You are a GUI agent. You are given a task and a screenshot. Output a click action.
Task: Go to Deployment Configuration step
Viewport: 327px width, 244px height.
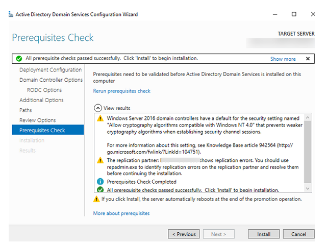pyautogui.click(x=51, y=70)
